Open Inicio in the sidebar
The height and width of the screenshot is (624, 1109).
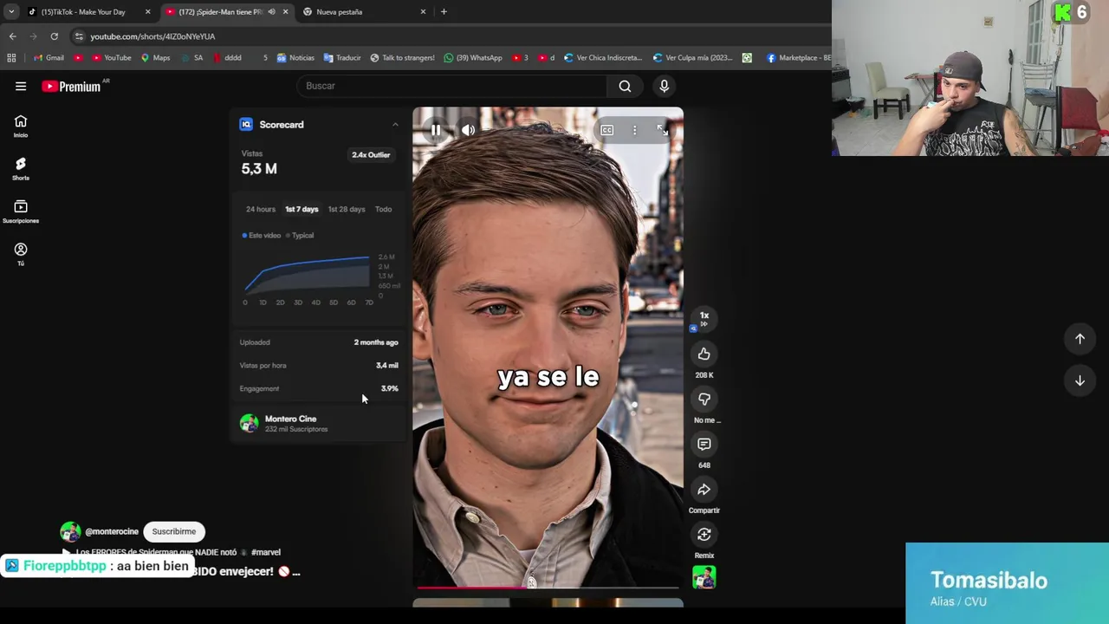pos(21,127)
